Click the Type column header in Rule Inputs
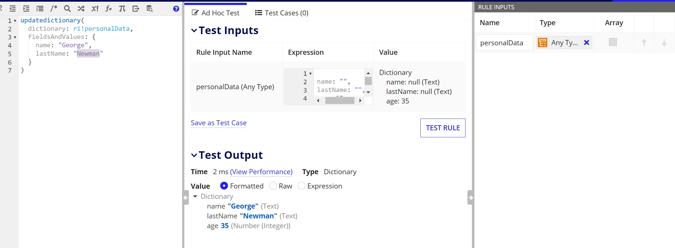The image size is (675, 248). pyautogui.click(x=547, y=23)
